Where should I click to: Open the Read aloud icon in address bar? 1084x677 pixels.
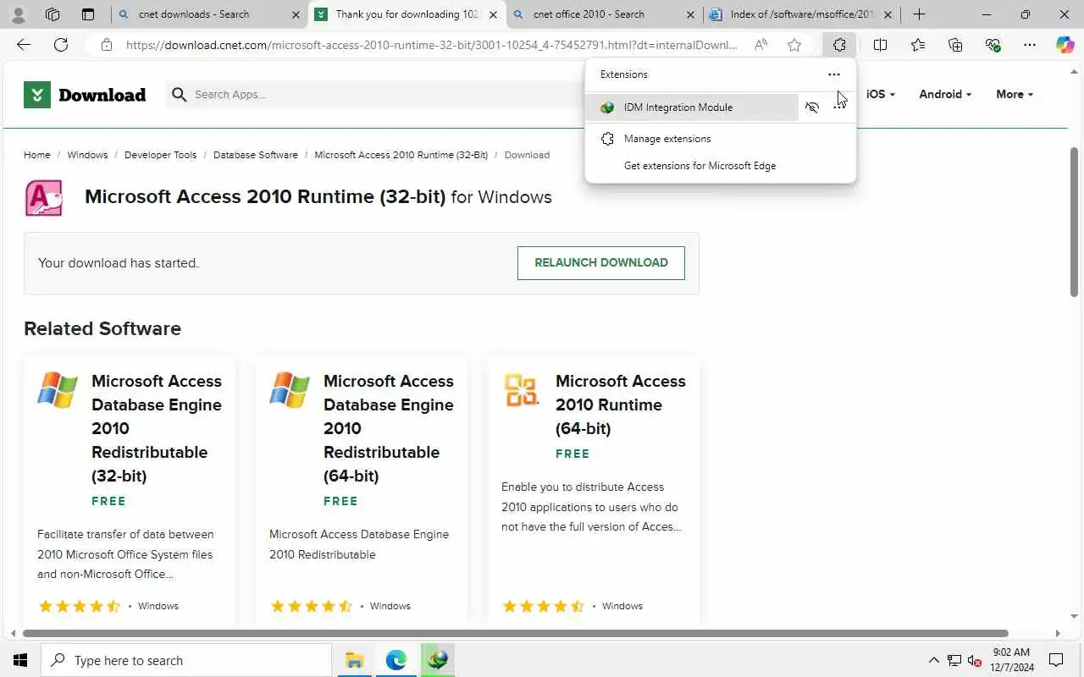coord(760,45)
